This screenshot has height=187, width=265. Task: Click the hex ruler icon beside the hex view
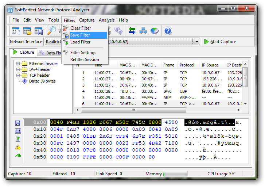[18, 131]
